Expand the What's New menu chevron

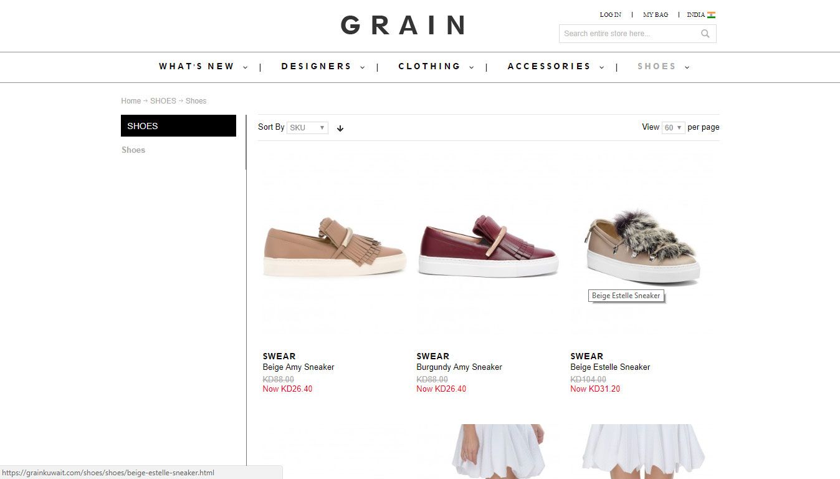[x=245, y=67]
